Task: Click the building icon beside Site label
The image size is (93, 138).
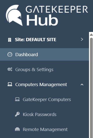Action: coord(9,40)
